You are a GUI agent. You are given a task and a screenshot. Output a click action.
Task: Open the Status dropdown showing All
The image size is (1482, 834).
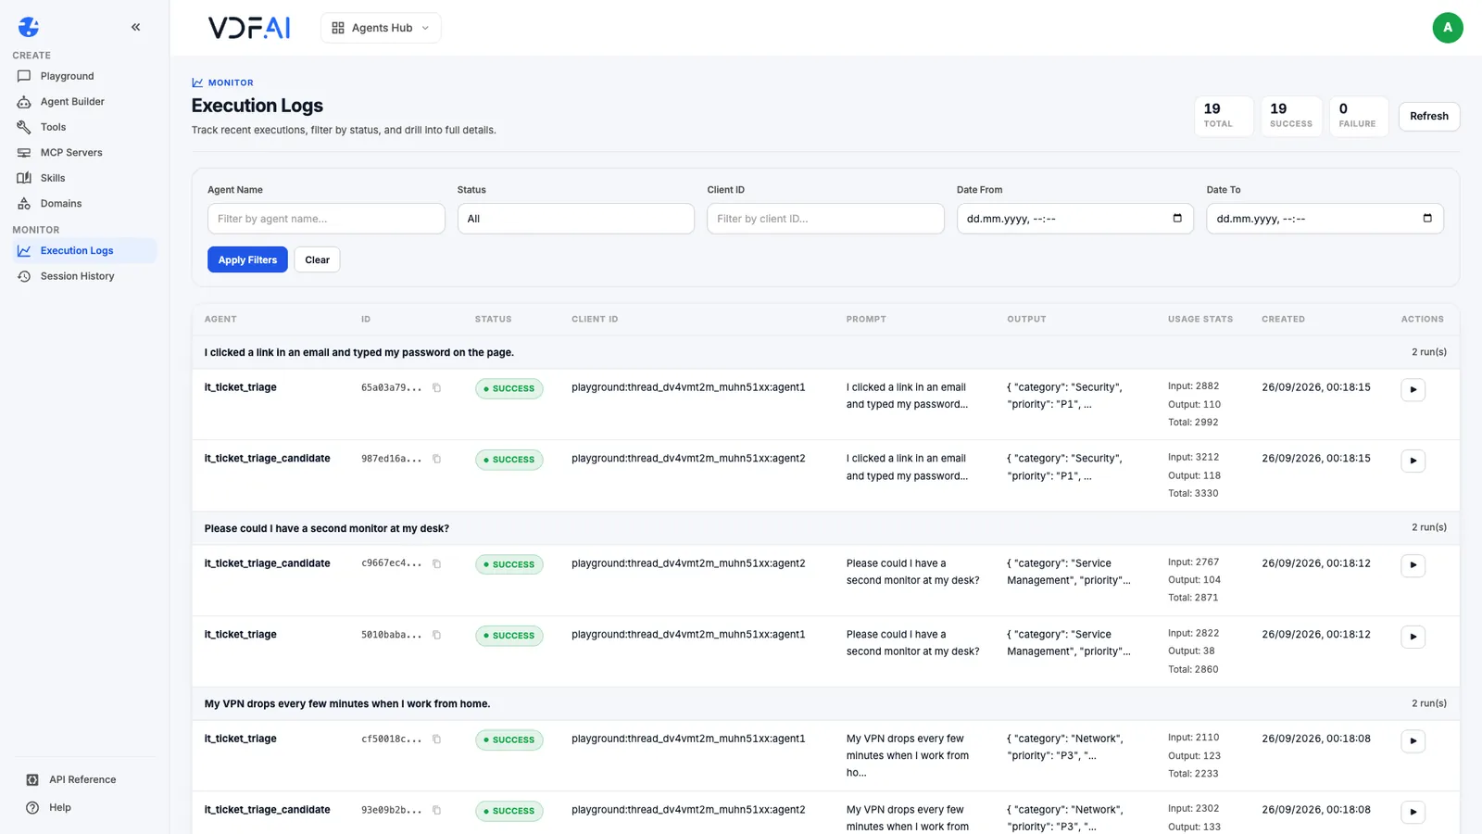(576, 219)
